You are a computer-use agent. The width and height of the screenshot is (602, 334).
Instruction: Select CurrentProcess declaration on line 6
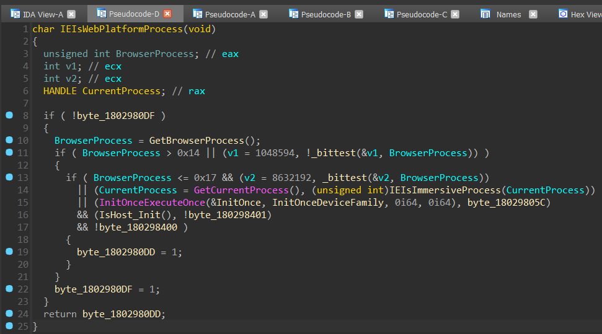click(x=122, y=91)
